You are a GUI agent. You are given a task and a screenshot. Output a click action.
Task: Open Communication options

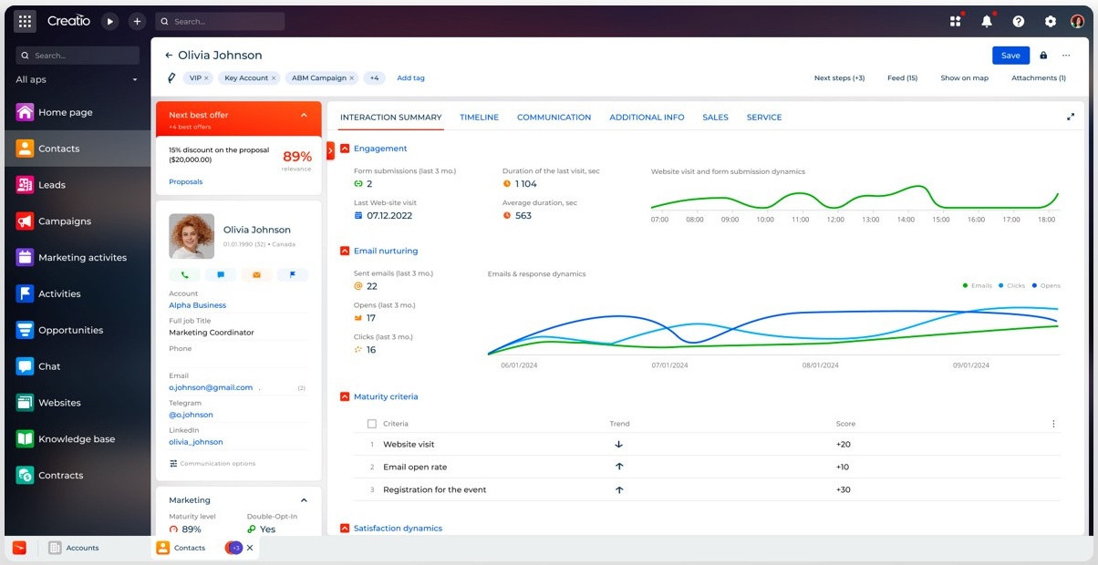coord(212,464)
